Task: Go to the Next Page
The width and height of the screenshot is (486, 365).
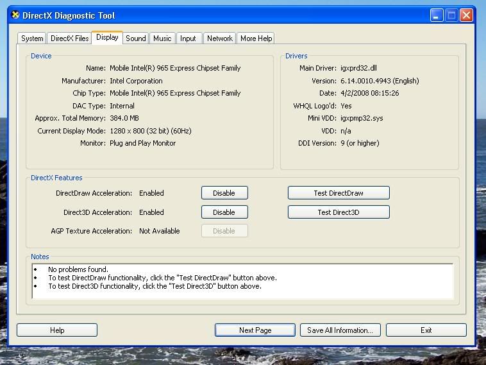Action: (x=255, y=330)
